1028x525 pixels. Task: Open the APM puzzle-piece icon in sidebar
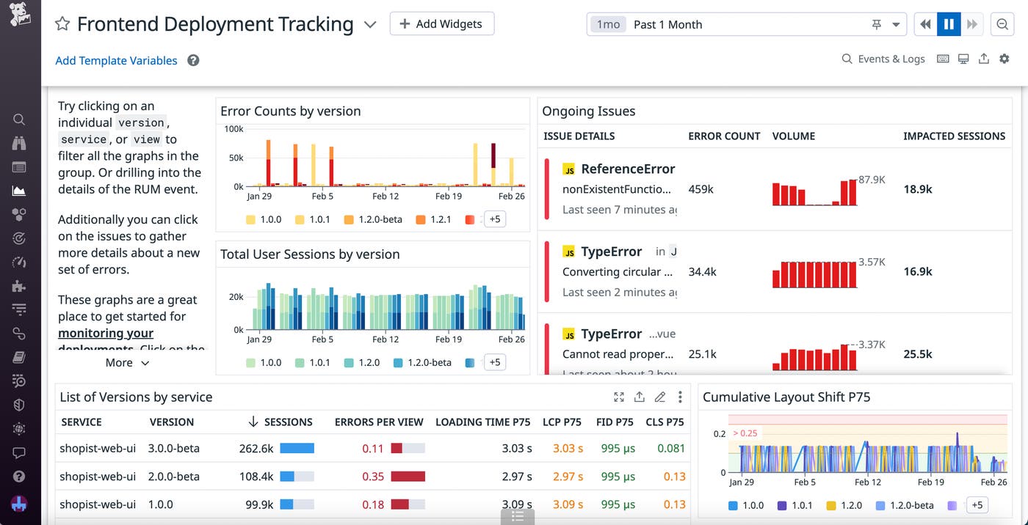pyautogui.click(x=19, y=286)
